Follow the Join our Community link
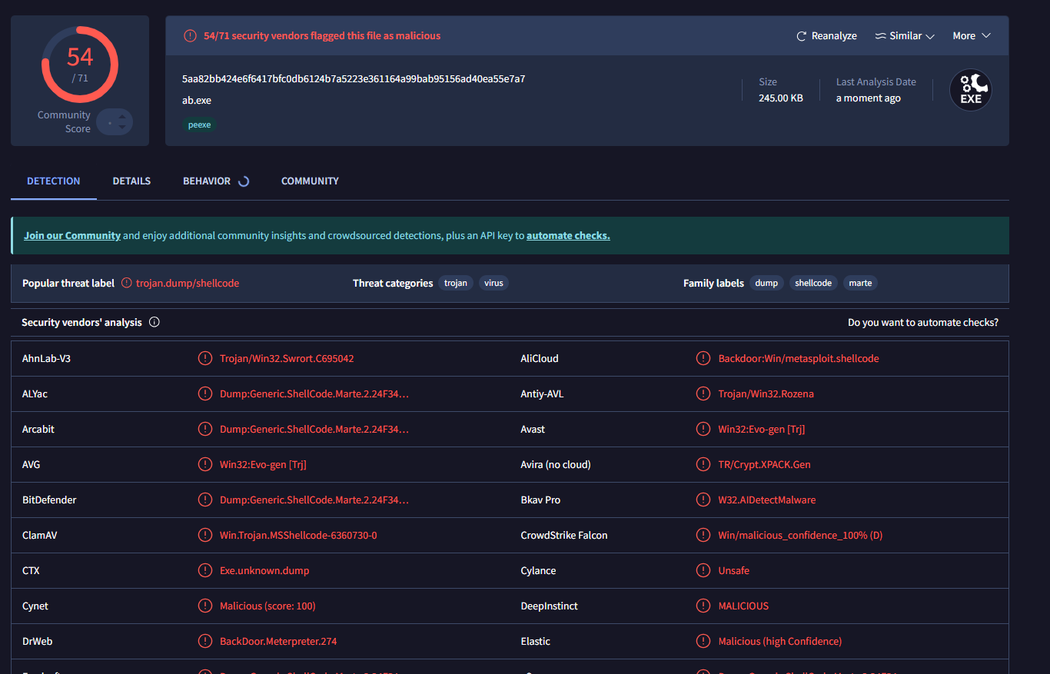The width and height of the screenshot is (1050, 674). pyautogui.click(x=72, y=236)
